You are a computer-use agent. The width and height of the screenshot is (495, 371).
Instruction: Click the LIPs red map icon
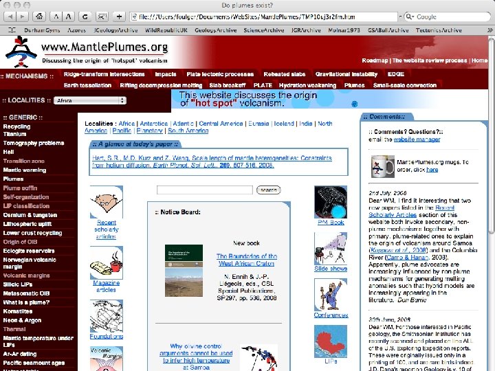pos(331,341)
